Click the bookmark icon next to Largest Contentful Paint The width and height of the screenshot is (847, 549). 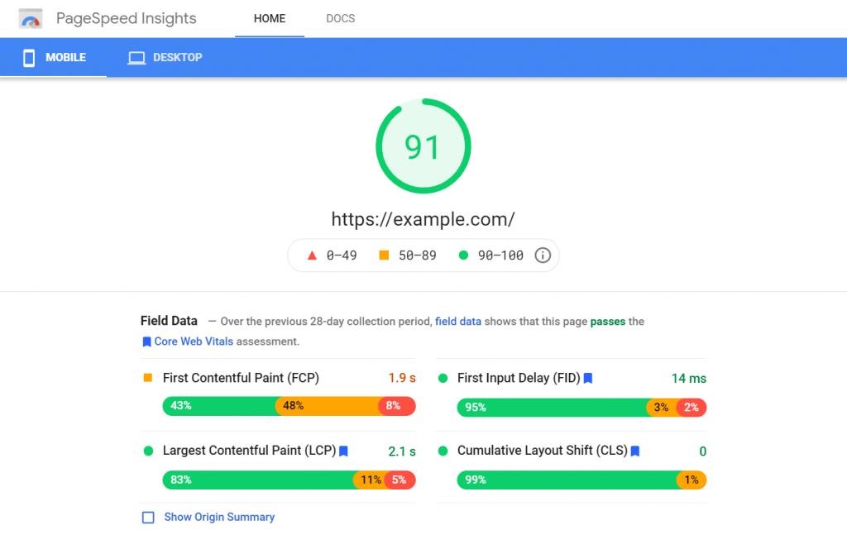point(343,451)
